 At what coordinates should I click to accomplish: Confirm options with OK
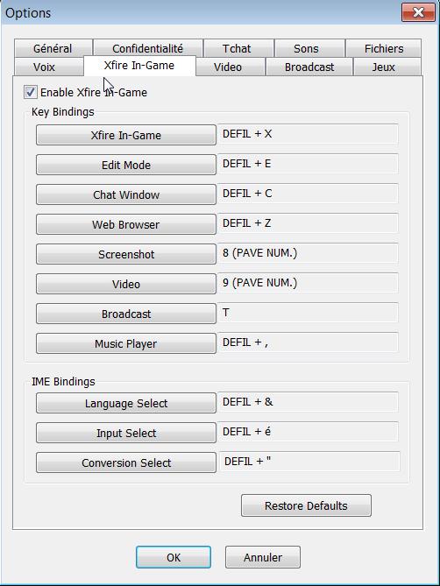coord(174,557)
